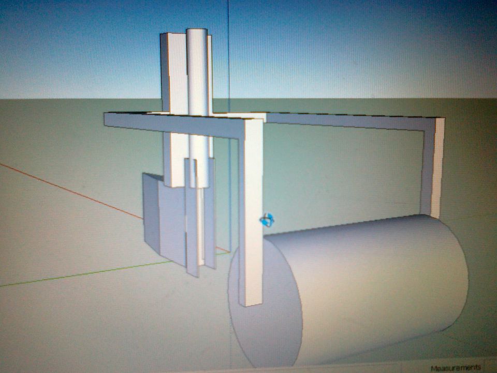Select the tall rectangular post beside the tube
497x373 pixels.
click(x=174, y=109)
